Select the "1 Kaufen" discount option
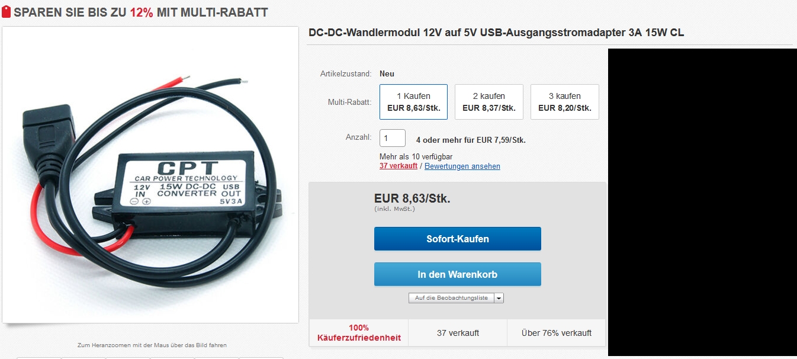The image size is (797, 359). 413,102
